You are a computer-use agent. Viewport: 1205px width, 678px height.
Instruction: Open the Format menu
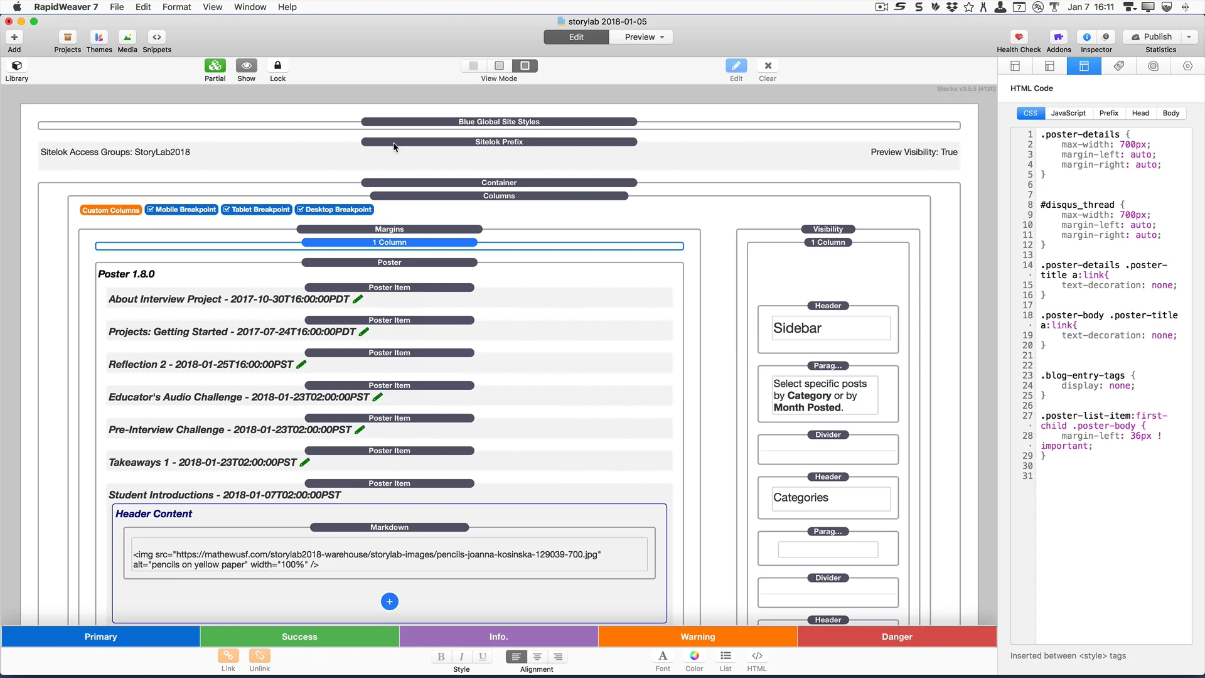point(176,7)
